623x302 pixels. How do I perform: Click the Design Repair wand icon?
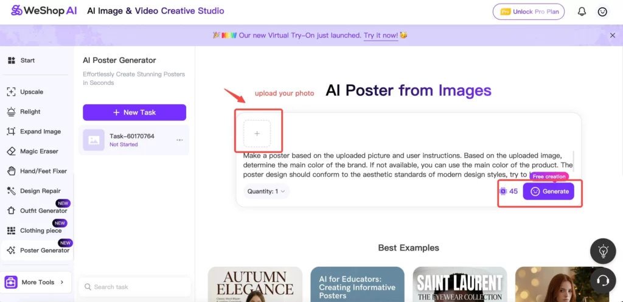[11, 191]
